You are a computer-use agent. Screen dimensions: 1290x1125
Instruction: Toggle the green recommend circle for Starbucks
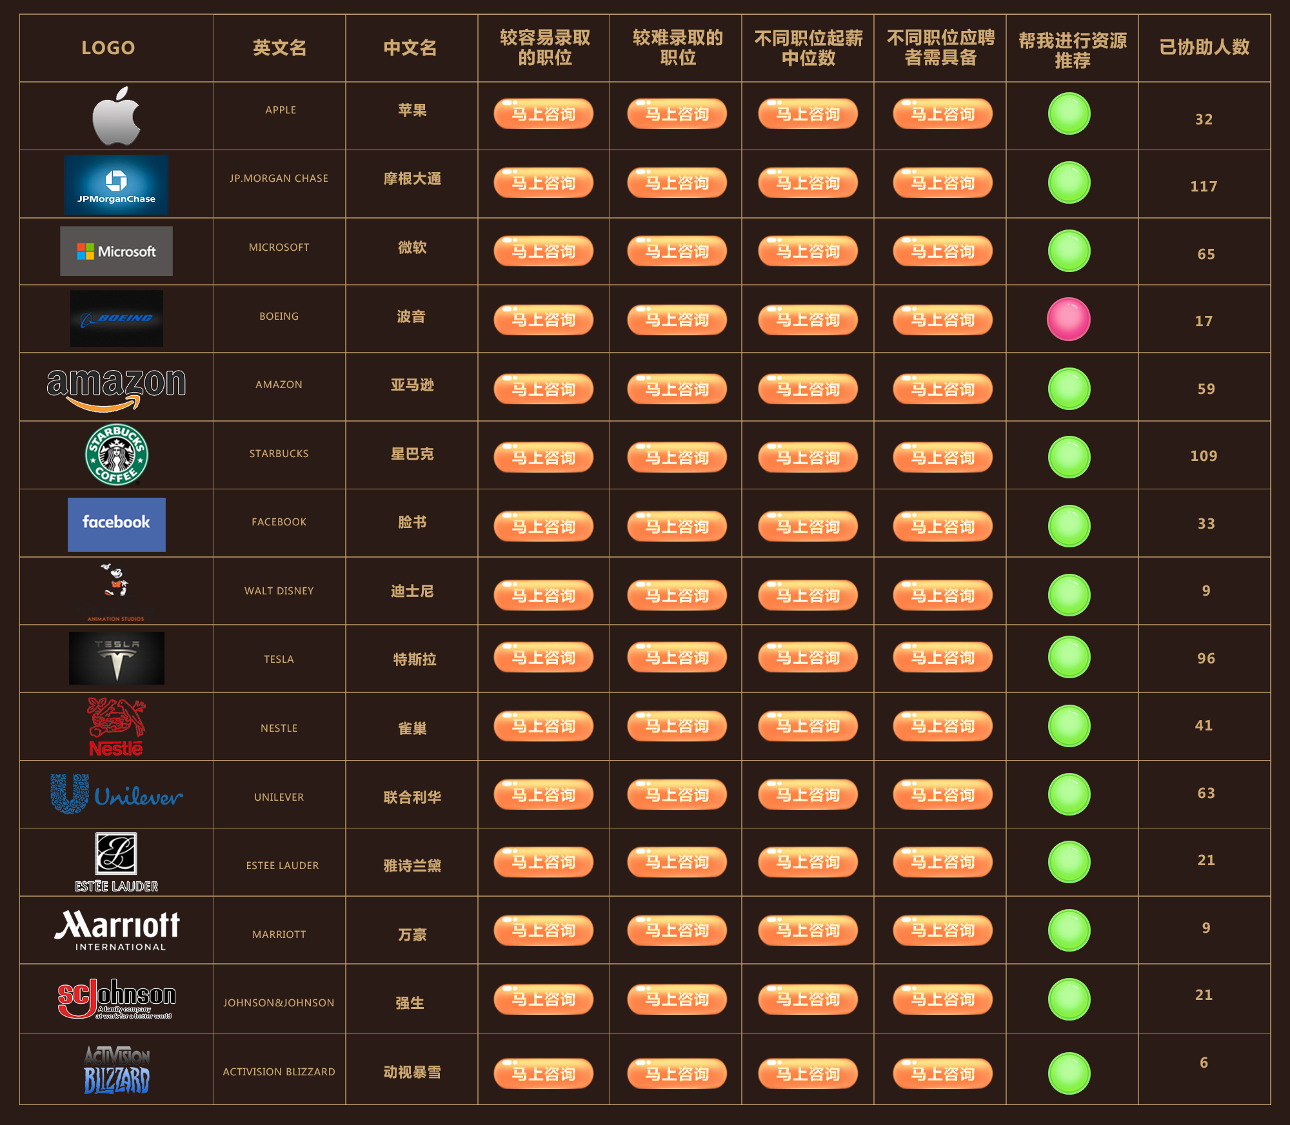(x=1069, y=457)
